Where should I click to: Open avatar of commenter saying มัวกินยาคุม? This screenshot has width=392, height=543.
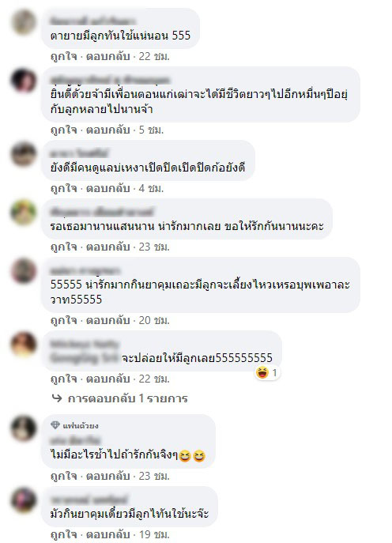click(24, 500)
